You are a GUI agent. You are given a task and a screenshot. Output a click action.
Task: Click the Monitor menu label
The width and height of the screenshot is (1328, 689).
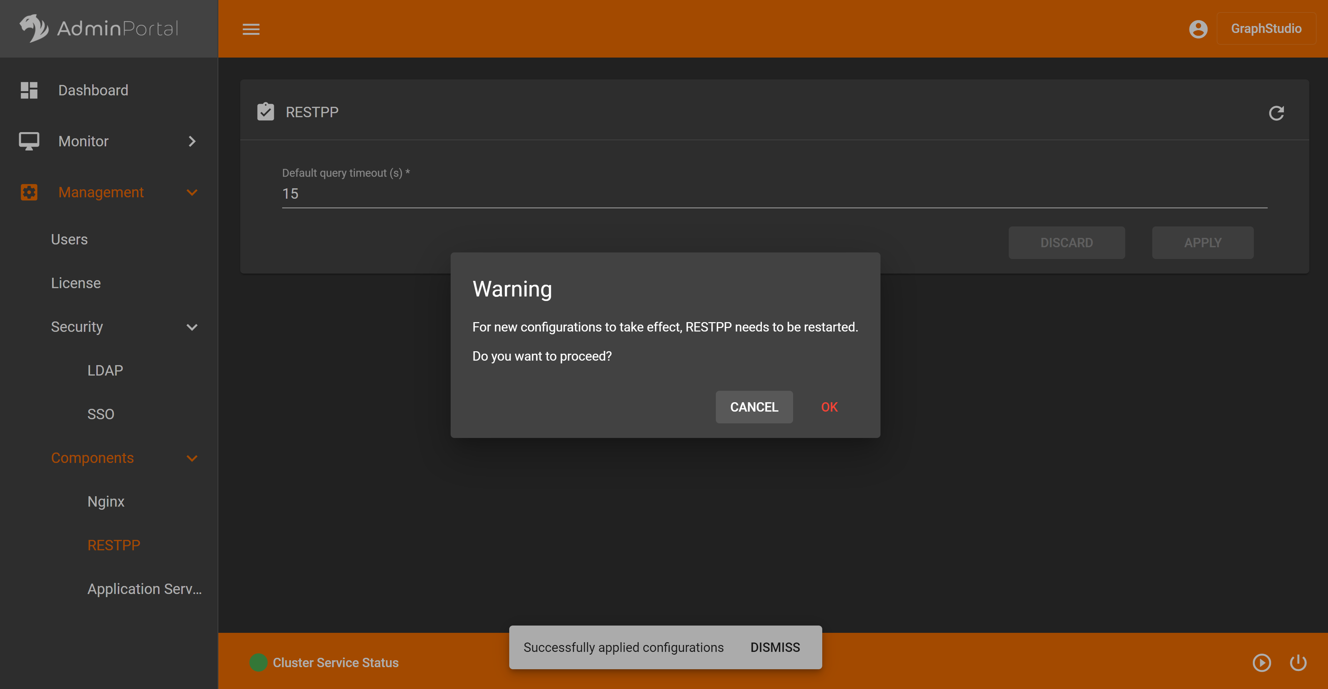pyautogui.click(x=83, y=141)
